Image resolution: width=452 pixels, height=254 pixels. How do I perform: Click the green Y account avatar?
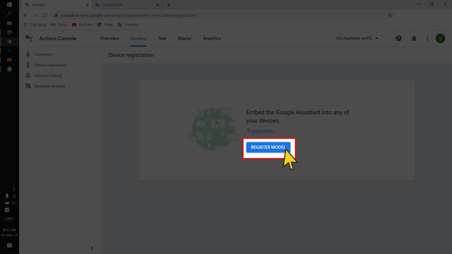pyautogui.click(x=440, y=38)
